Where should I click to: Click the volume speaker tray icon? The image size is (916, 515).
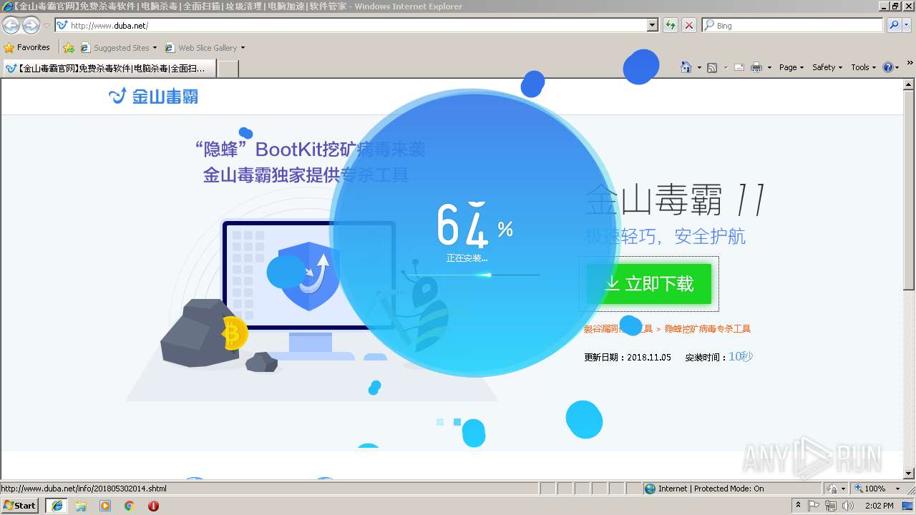point(848,506)
